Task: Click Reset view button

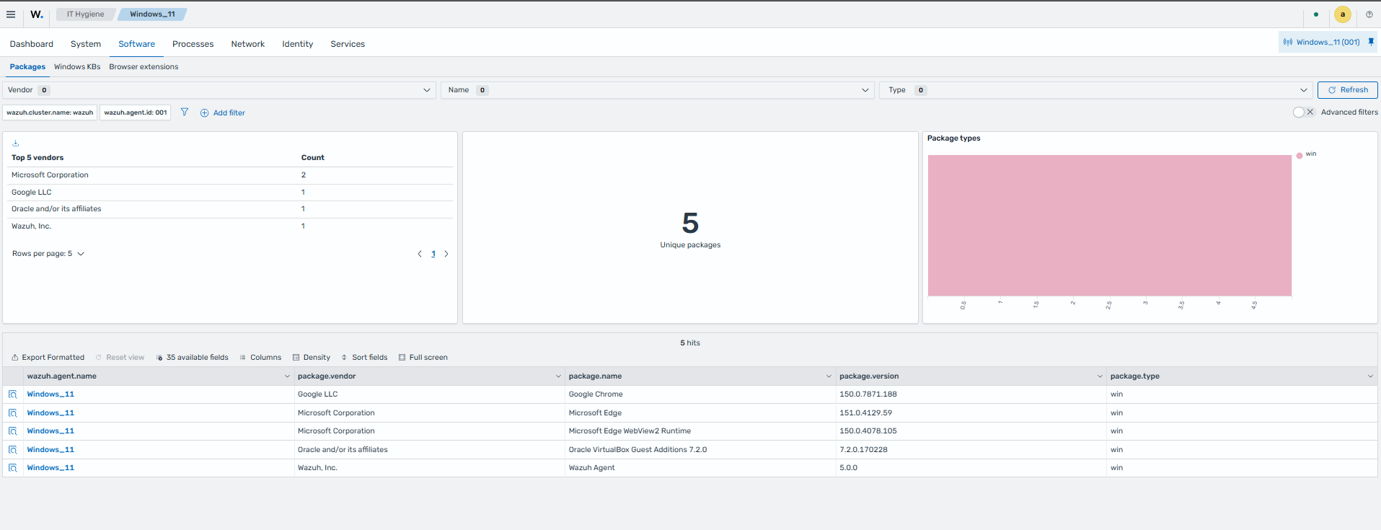Action: pyautogui.click(x=120, y=358)
